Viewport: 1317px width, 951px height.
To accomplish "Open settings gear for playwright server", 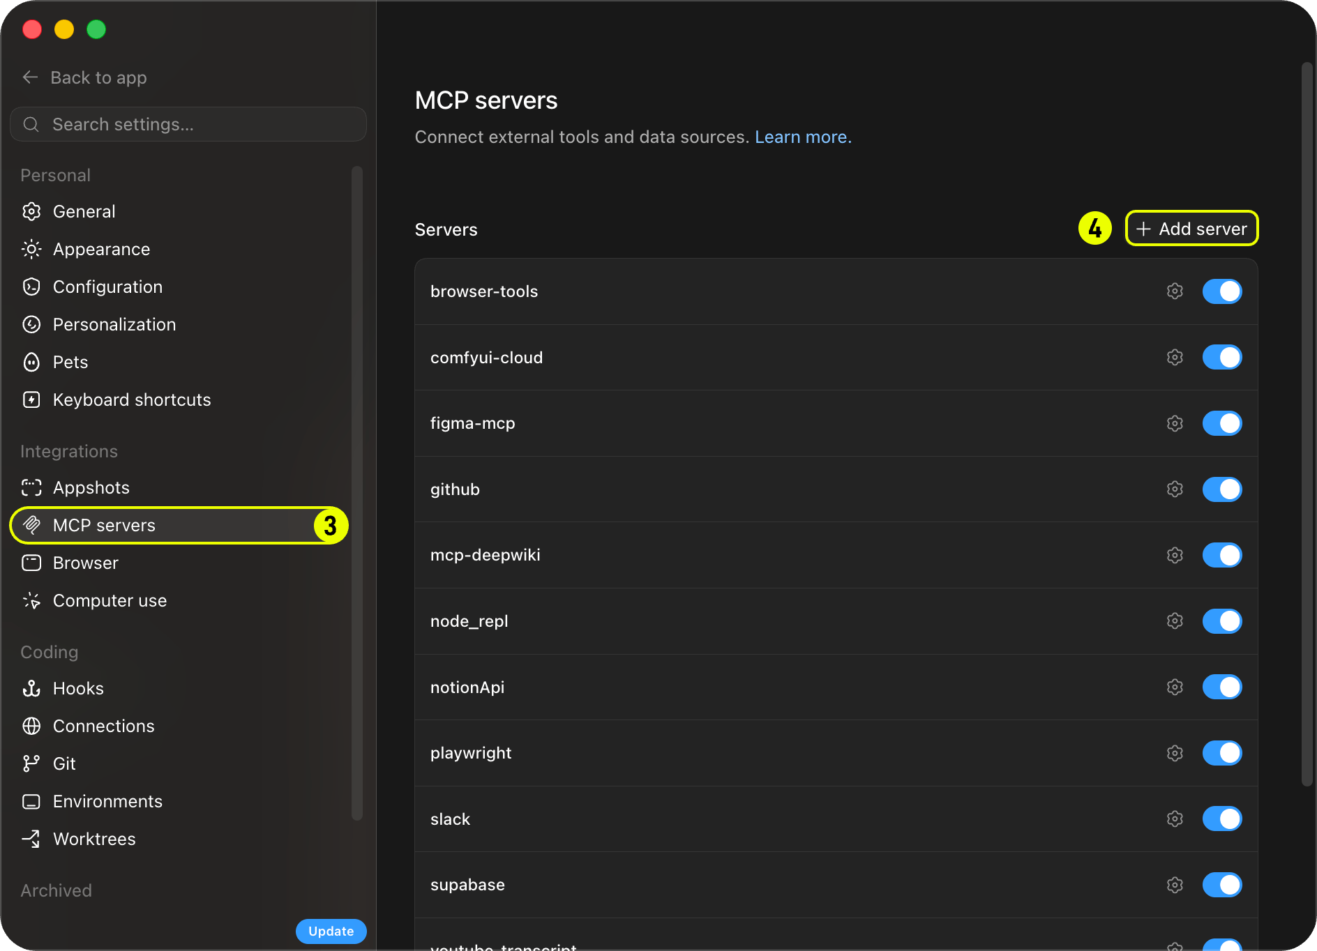I will coord(1175,753).
